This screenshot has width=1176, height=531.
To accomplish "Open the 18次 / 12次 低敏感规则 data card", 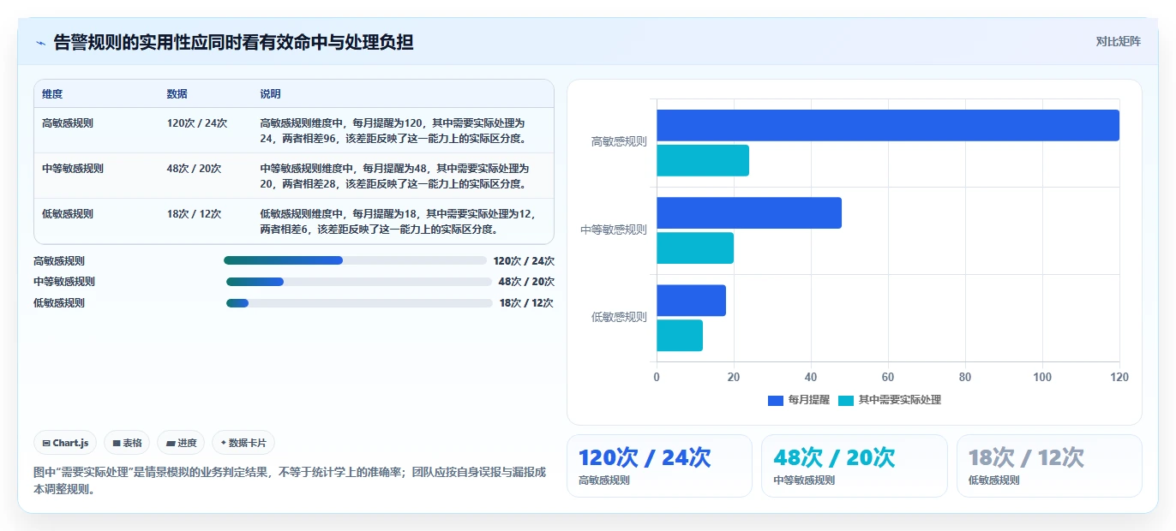I will coord(1049,466).
